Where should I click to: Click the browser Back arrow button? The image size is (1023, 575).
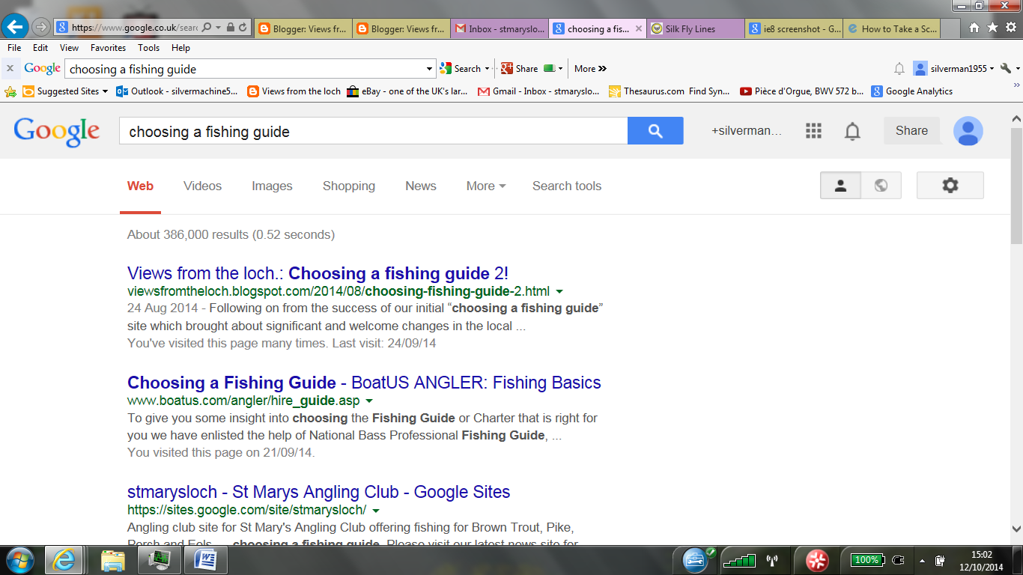(x=15, y=28)
